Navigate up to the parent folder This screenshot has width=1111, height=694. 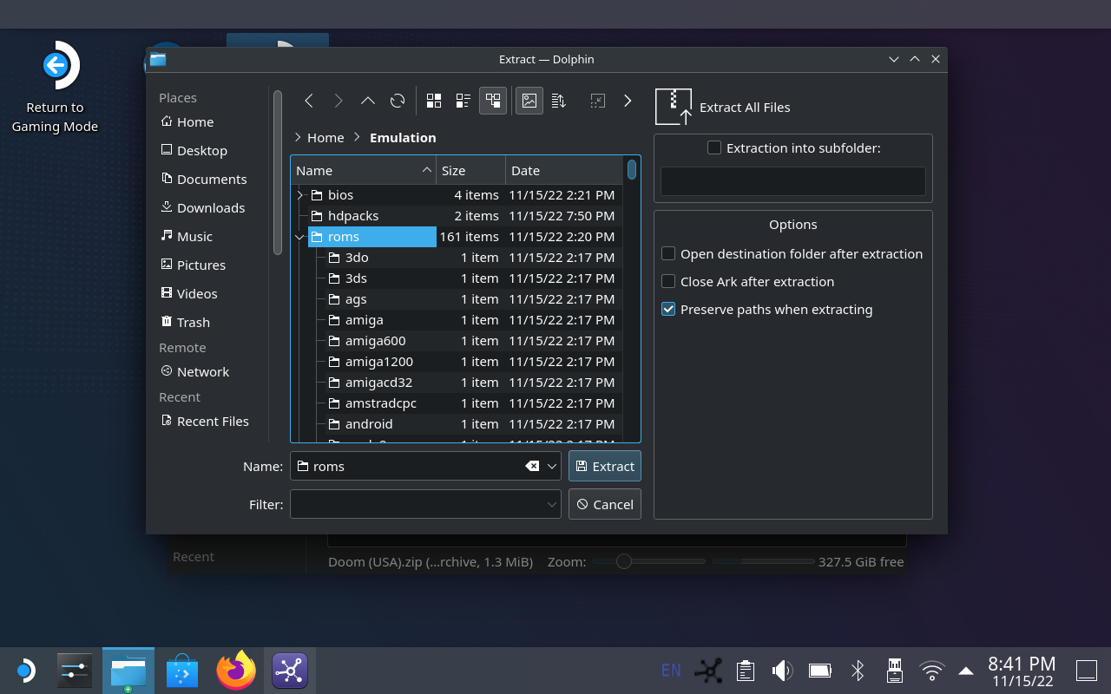click(x=367, y=100)
